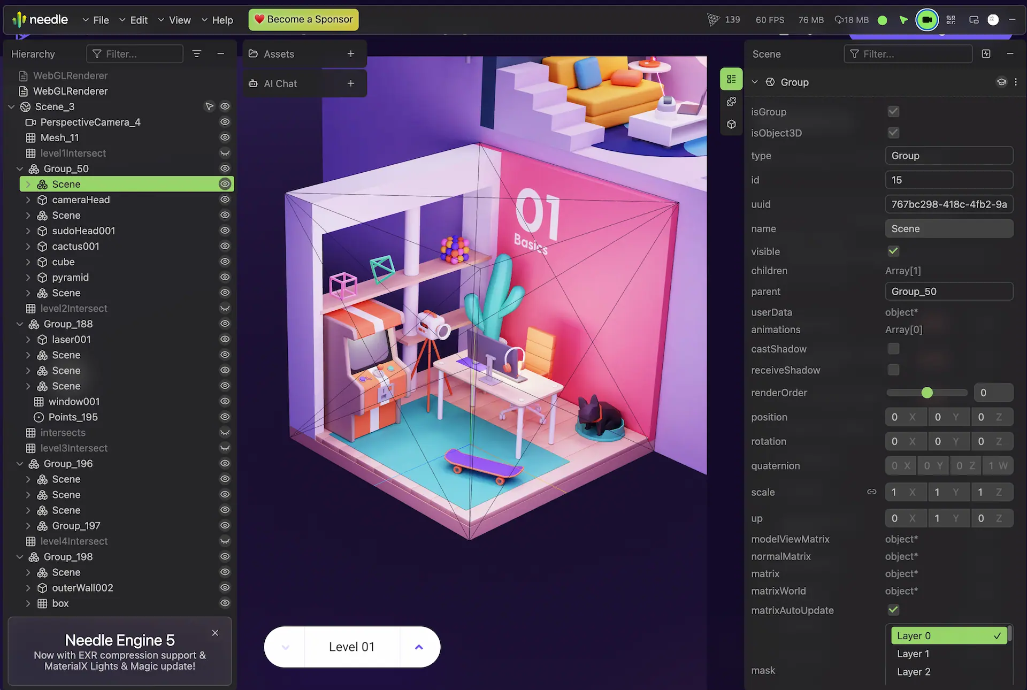
Task: Click the green cursor selection icon
Action: 903,20
